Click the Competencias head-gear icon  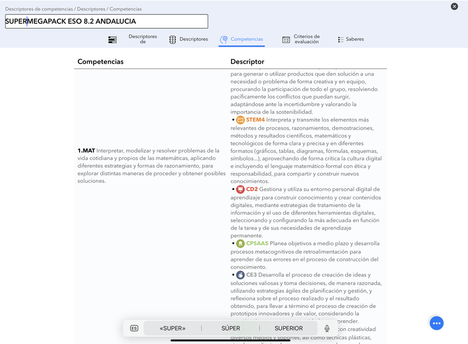click(224, 40)
